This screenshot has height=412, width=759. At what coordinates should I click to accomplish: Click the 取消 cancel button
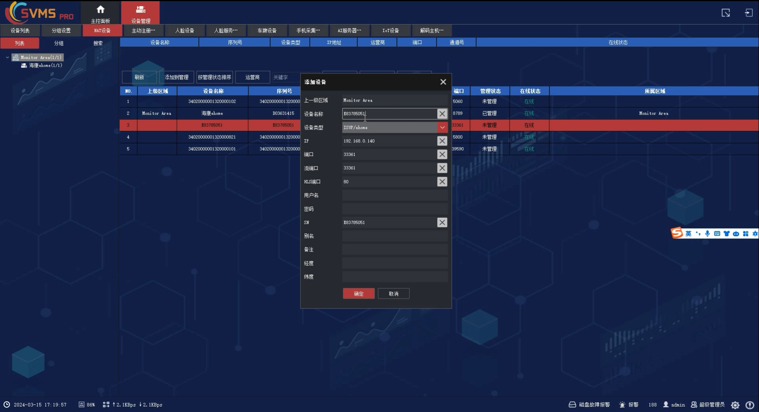pyautogui.click(x=393, y=293)
